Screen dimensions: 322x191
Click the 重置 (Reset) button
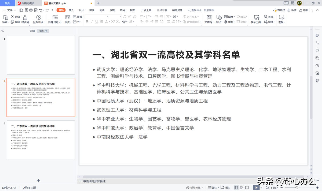tap(78, 17)
